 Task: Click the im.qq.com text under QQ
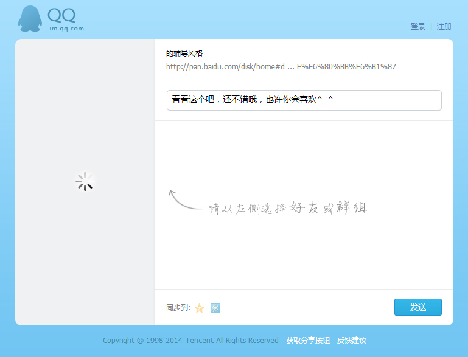coord(66,29)
